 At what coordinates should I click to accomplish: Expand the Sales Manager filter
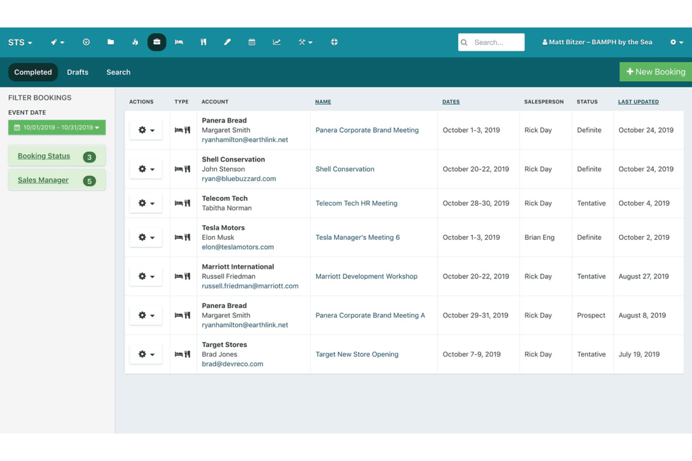57,180
